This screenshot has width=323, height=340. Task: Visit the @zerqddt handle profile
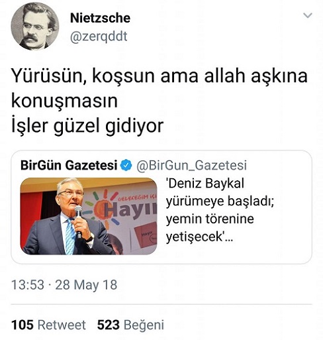99,36
